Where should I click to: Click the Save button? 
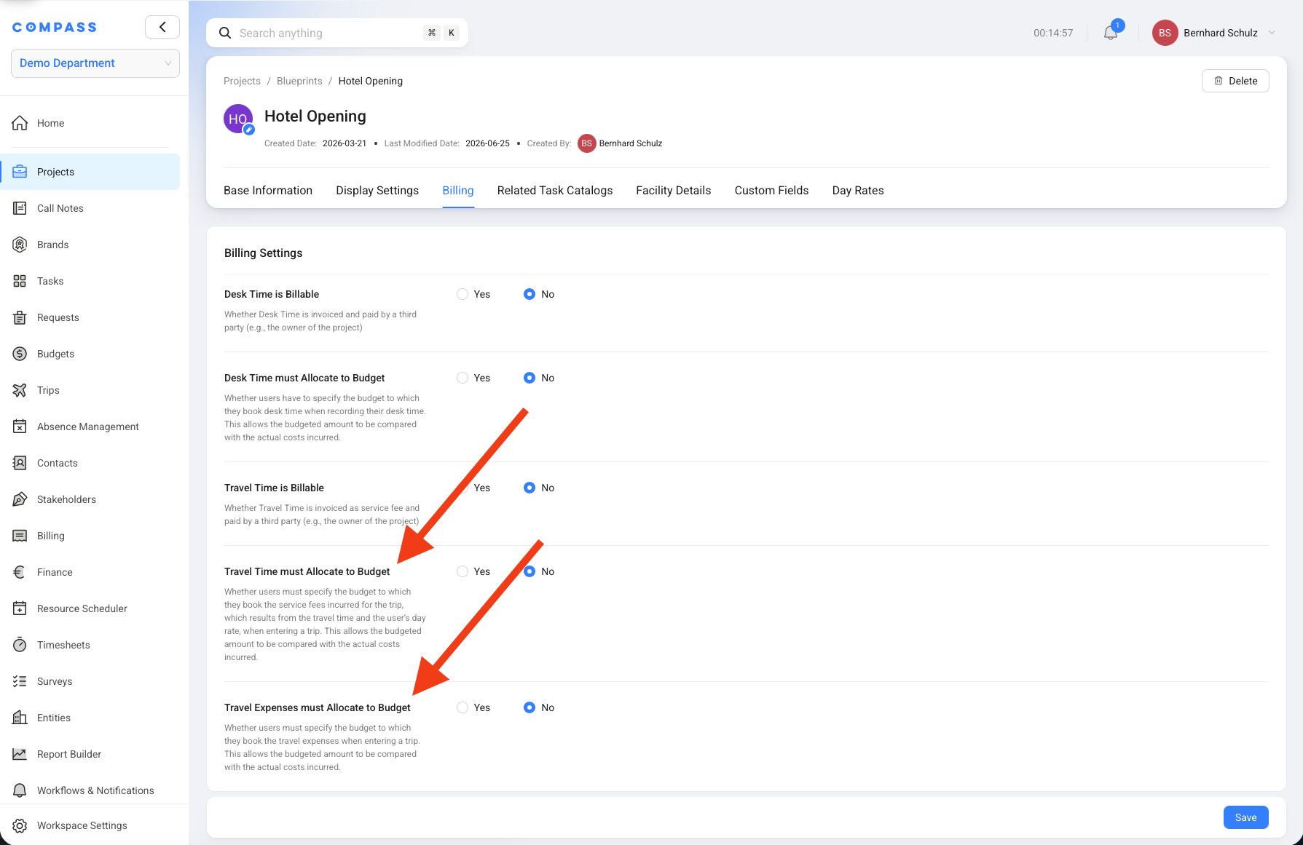point(1245,817)
